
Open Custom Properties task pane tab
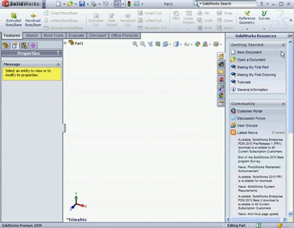(x=221, y=103)
